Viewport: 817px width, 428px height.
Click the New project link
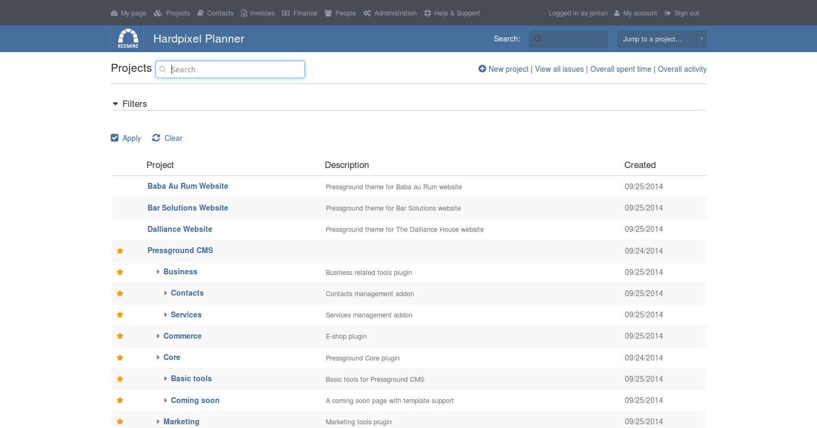(508, 69)
